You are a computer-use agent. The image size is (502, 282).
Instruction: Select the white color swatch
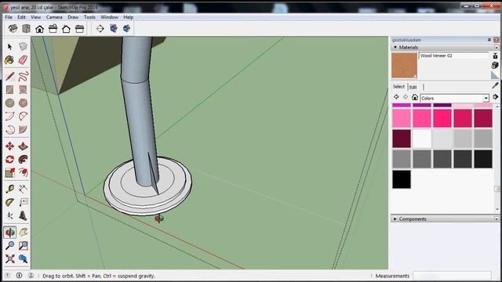422,139
